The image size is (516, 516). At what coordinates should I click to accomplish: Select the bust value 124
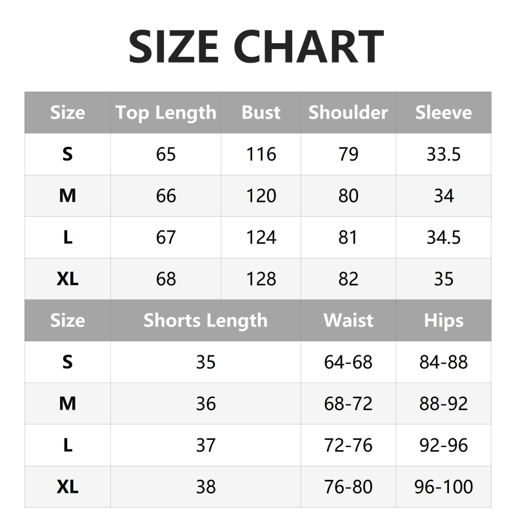click(261, 237)
